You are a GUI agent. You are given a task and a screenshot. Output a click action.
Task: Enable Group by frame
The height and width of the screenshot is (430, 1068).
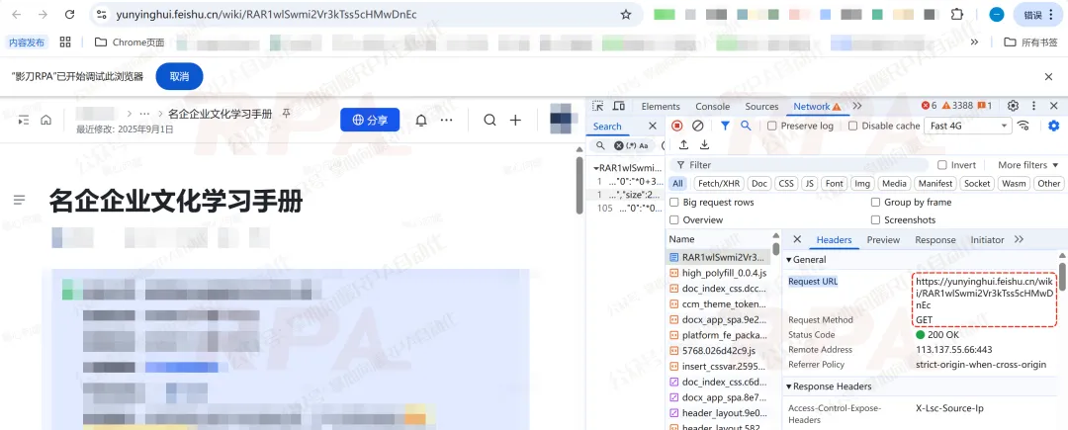pos(876,202)
